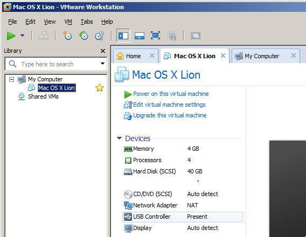The width and height of the screenshot is (306, 237).
Task: Click the Network Adapter device icon
Action: 128,205
